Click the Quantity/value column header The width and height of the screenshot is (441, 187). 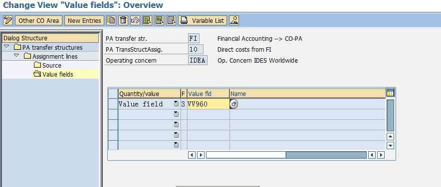149,93
